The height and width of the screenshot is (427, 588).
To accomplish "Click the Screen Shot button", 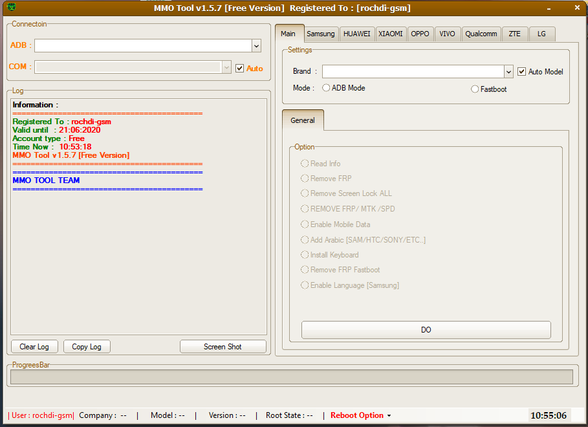I will coord(223,347).
